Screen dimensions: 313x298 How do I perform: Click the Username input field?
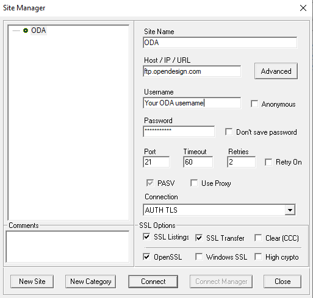pos(192,103)
